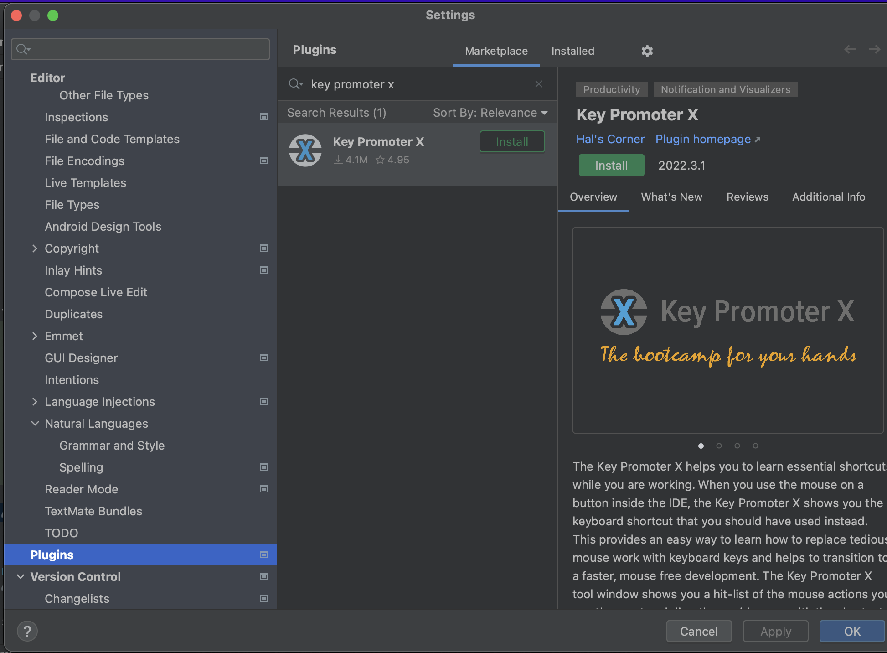Open the plugins gear settings menu
This screenshot has width=887, height=653.
647,51
